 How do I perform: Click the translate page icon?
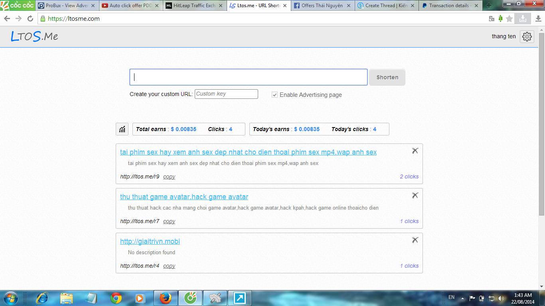click(x=492, y=19)
